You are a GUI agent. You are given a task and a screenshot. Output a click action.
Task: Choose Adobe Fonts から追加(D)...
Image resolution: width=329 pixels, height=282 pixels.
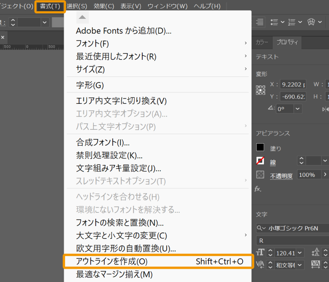pos(123,31)
